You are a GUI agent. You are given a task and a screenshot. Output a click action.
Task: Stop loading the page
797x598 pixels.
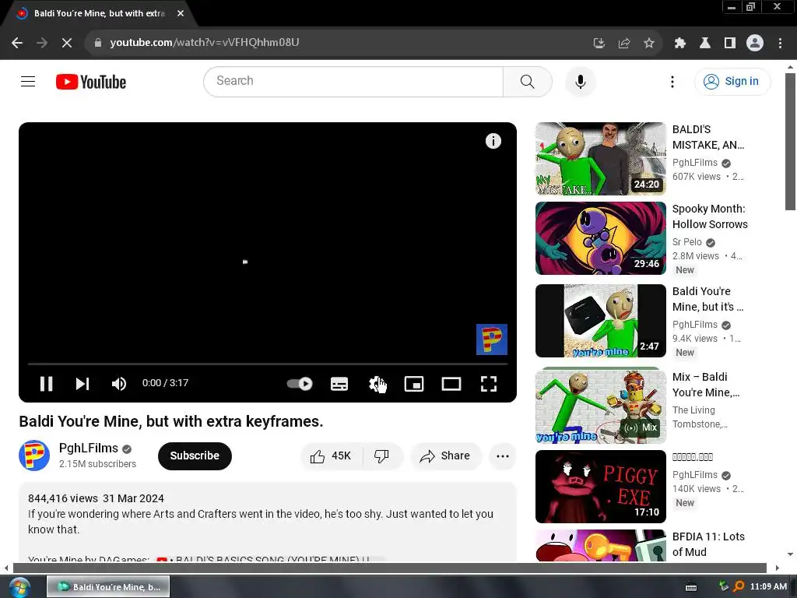tap(67, 43)
